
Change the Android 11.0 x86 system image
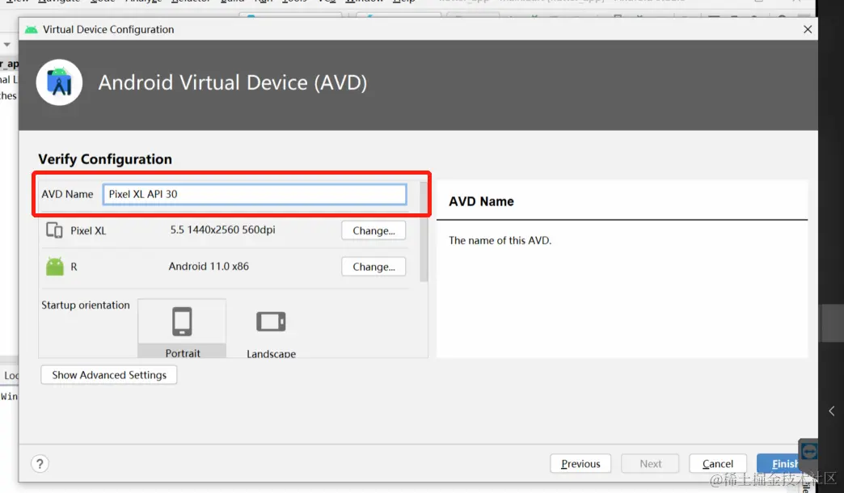(373, 267)
